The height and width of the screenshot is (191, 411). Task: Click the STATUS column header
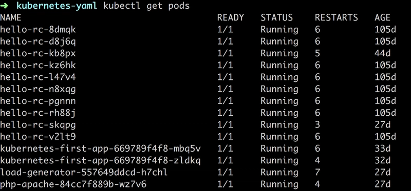point(276,17)
